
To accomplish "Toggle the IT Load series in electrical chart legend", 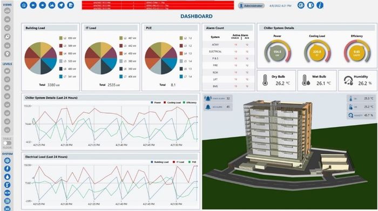I will click(x=178, y=162).
